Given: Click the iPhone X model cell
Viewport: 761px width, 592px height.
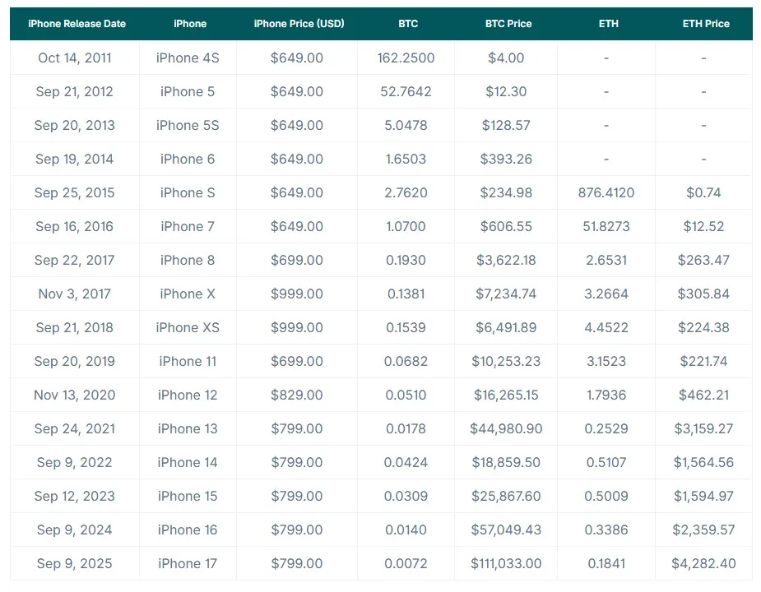Looking at the screenshot, I should click(x=188, y=294).
